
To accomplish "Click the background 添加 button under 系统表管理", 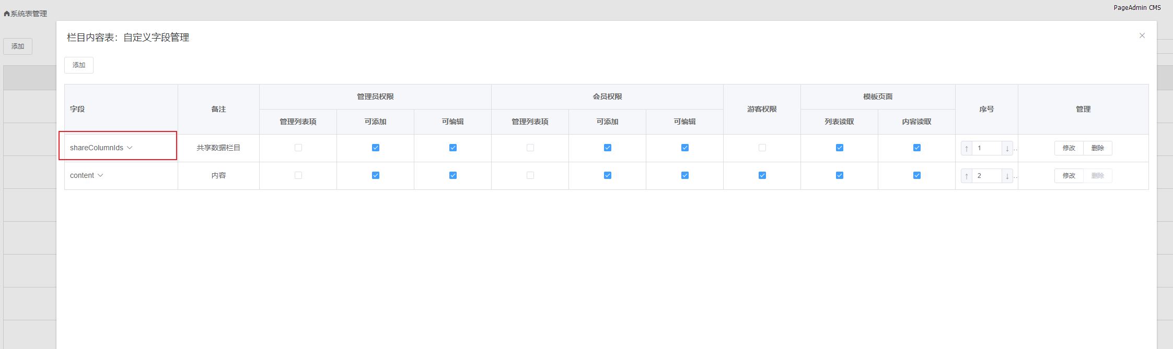I will pos(18,46).
